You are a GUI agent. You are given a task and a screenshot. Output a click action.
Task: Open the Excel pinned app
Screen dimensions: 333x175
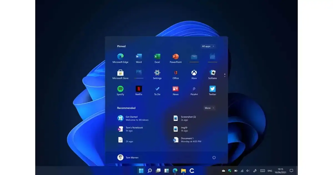157,57
